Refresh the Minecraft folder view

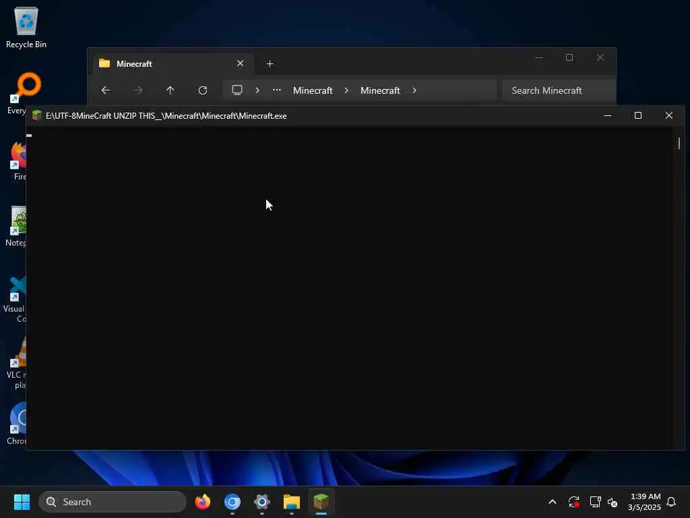(202, 90)
